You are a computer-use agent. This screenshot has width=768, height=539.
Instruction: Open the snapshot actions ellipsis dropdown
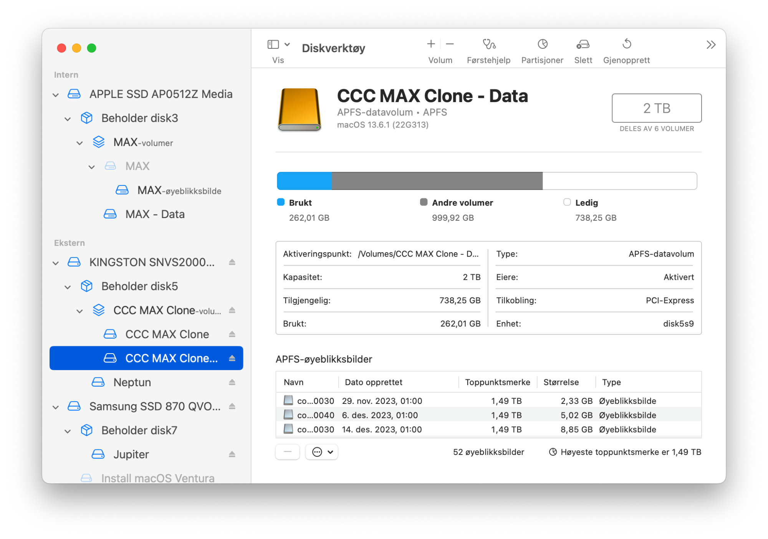[322, 452]
